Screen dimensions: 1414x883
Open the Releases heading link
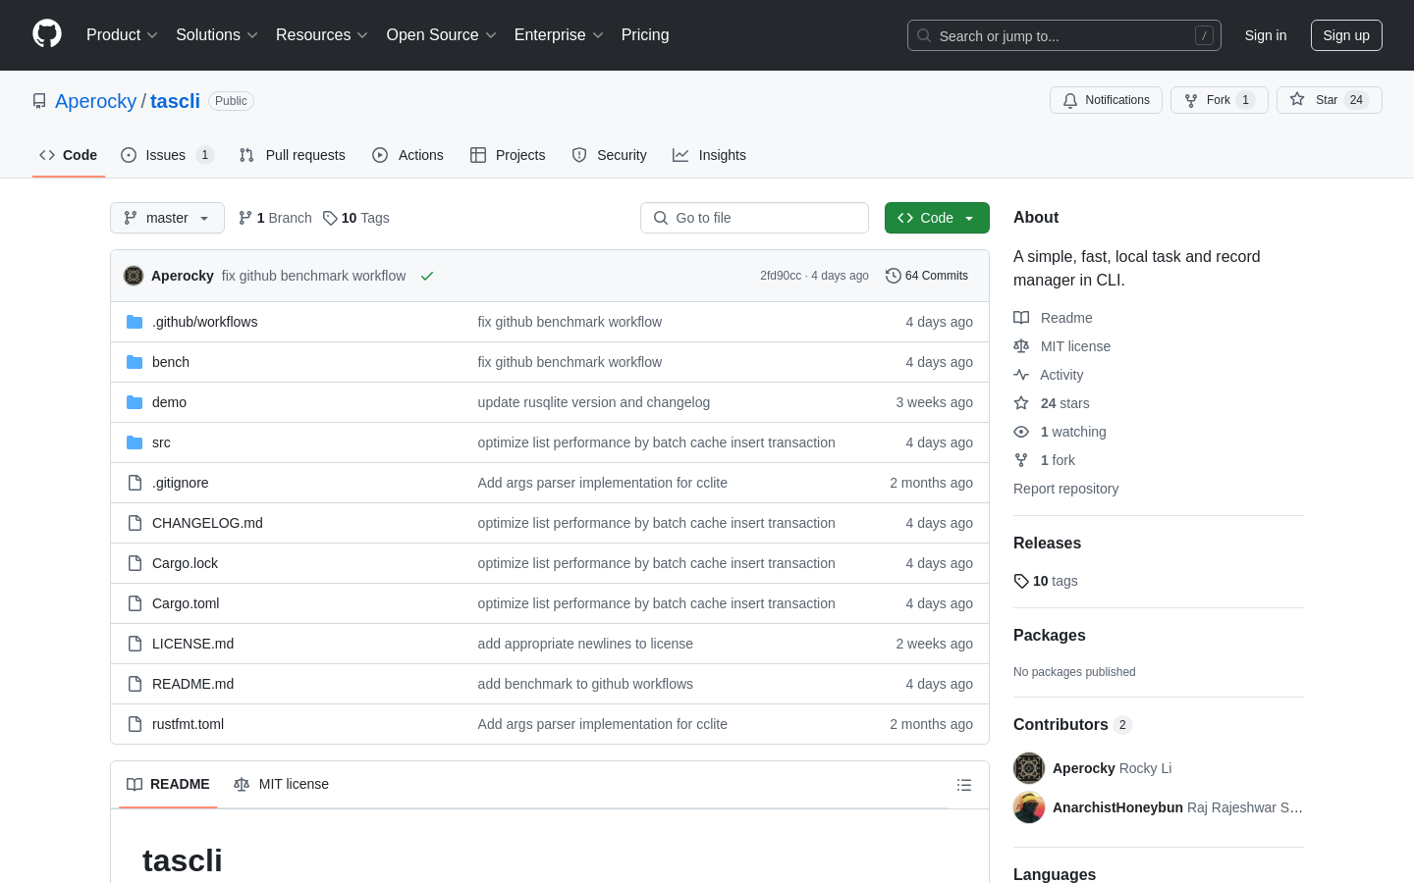point(1047,543)
